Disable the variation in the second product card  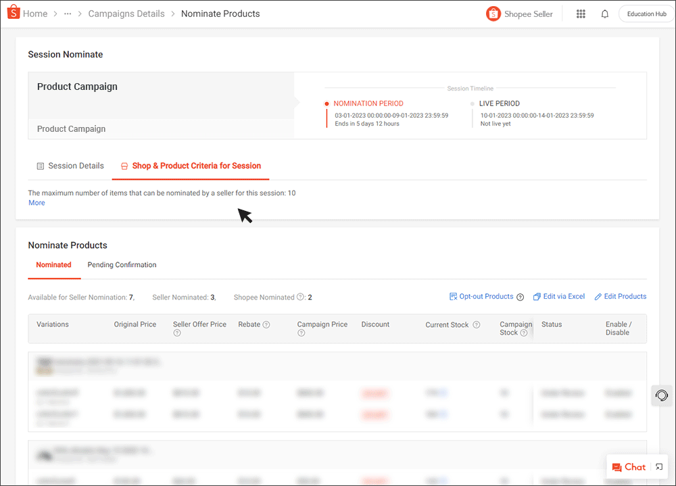pyautogui.click(x=619, y=481)
